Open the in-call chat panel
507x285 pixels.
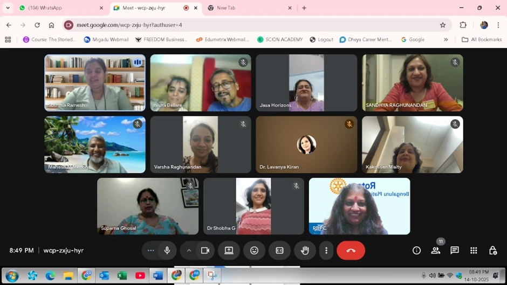pos(455,251)
